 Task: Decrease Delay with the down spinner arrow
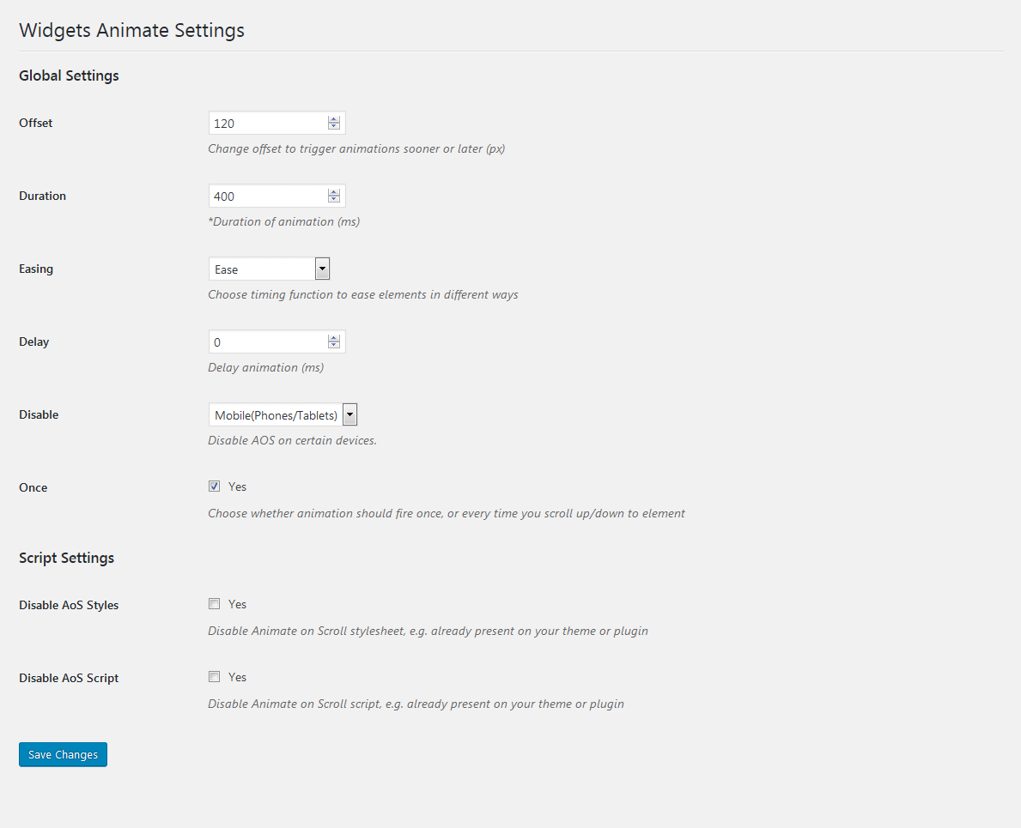point(334,346)
